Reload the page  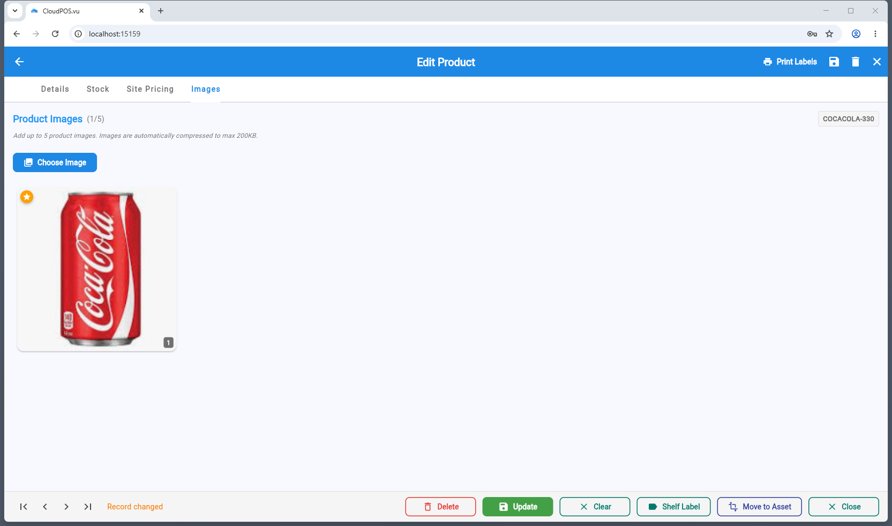pyautogui.click(x=55, y=34)
